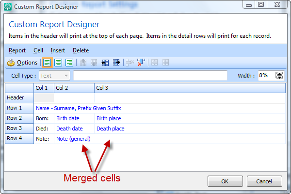
Task: Insert column to the left icon
Action: click(105, 63)
